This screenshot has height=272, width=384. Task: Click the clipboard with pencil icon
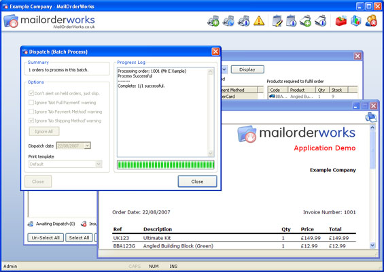pyautogui.click(x=277, y=21)
